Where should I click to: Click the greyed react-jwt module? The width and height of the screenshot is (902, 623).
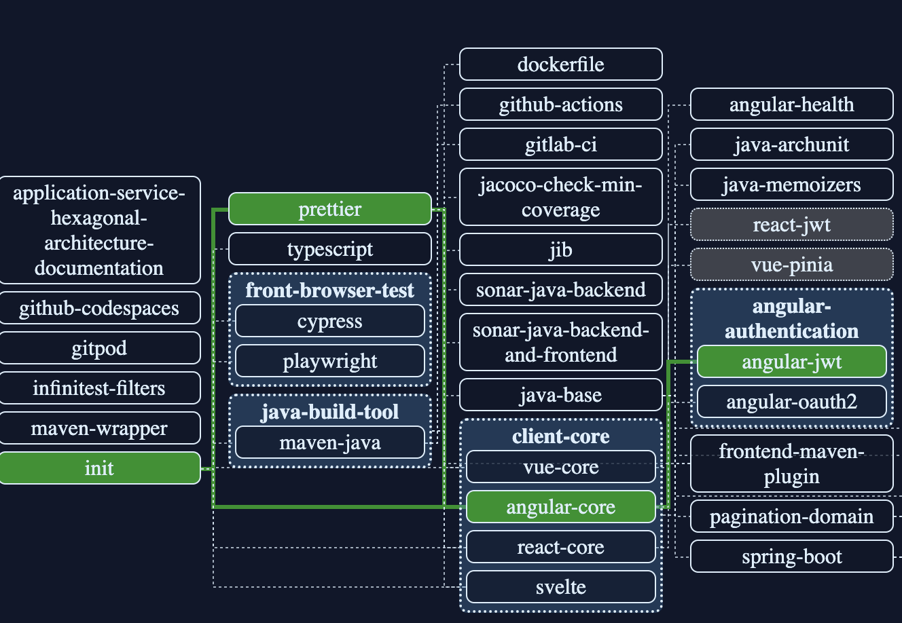(x=791, y=225)
